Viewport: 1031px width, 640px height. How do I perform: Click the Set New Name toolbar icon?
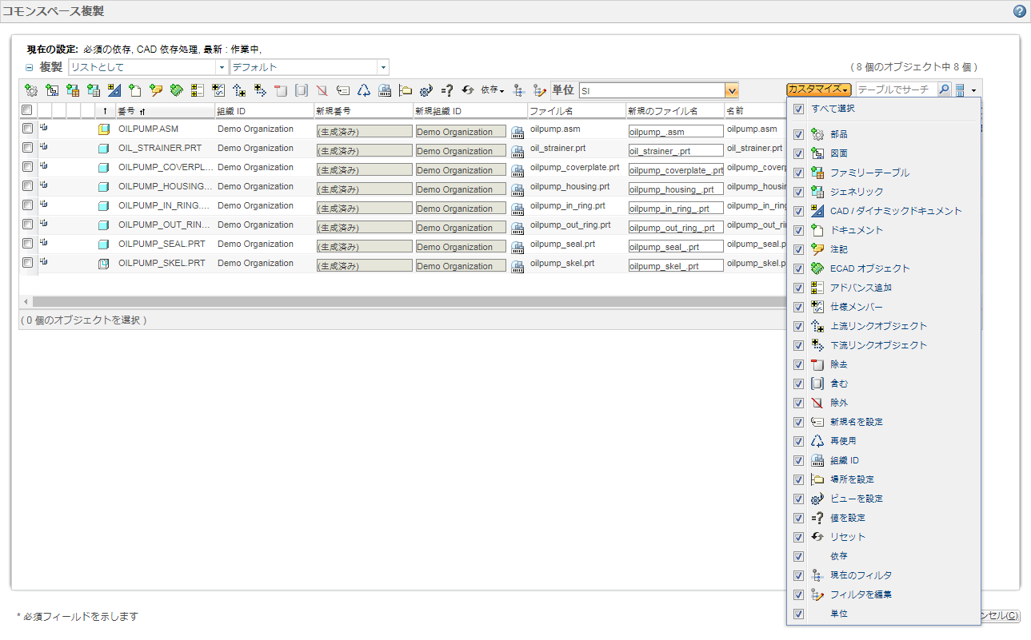[343, 90]
